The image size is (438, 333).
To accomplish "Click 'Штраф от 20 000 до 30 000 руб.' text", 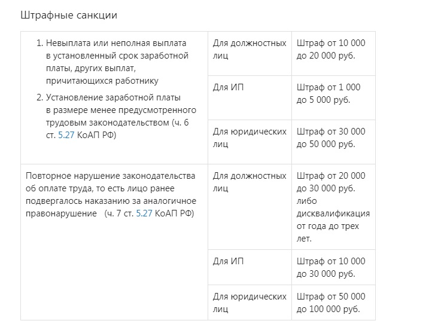I will 331,182.
